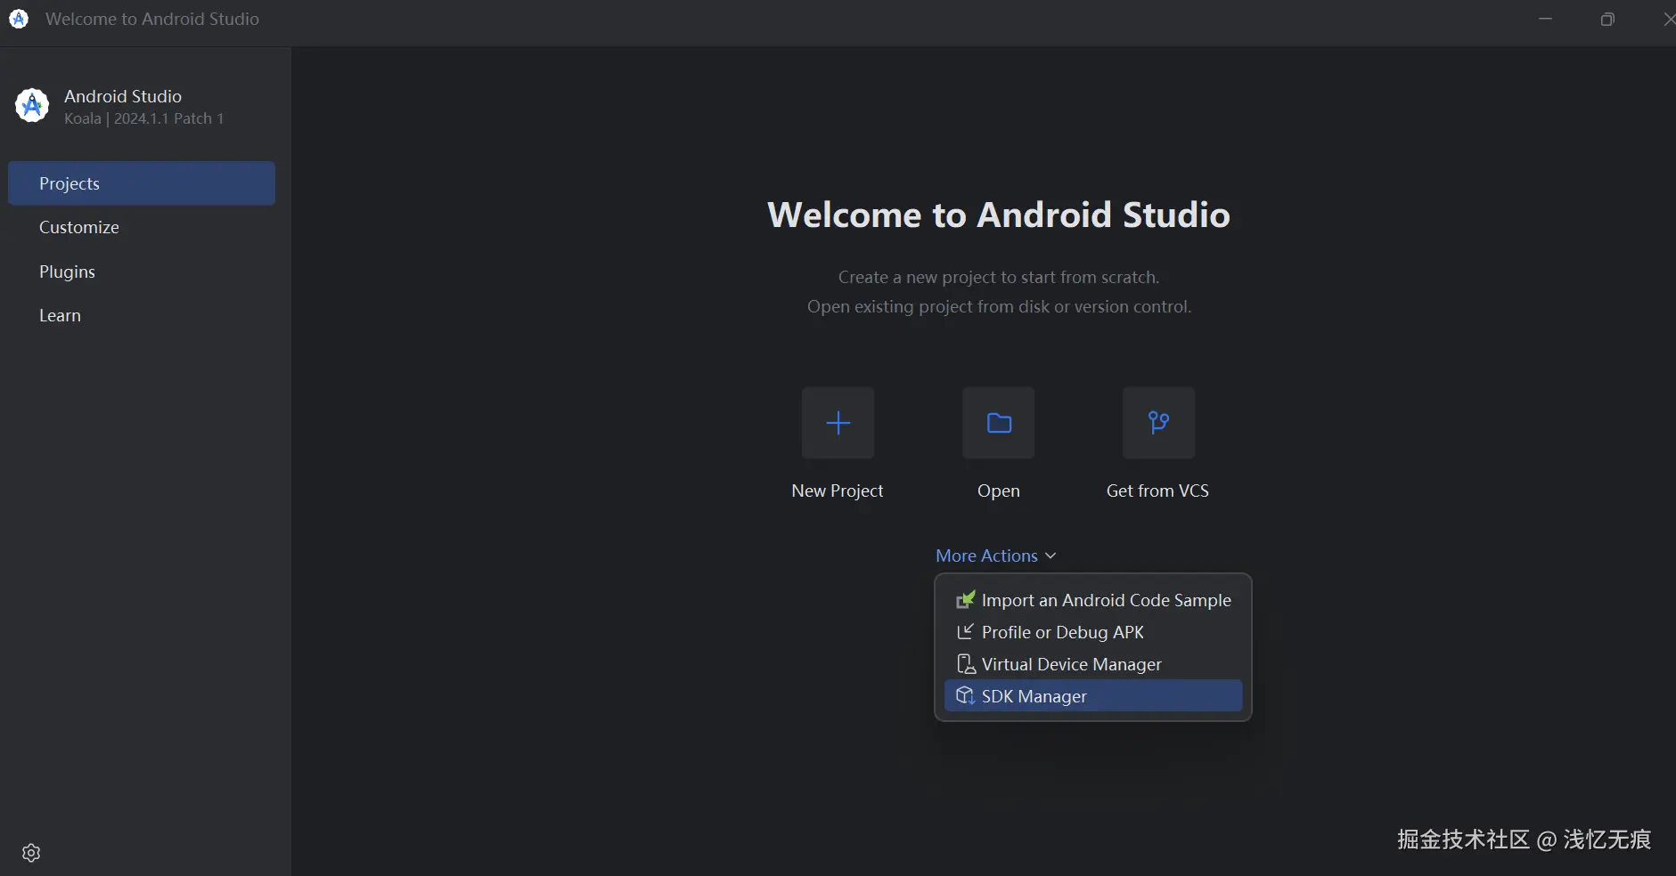Click the Open label

999,491
